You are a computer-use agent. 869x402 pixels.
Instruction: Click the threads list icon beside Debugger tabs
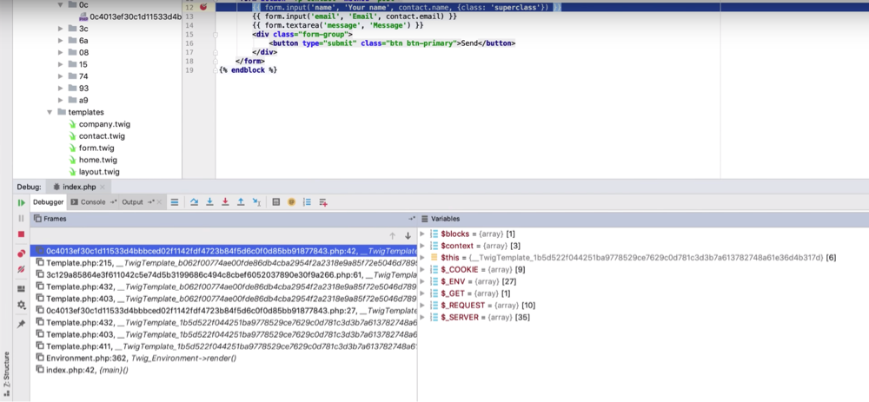(x=174, y=202)
